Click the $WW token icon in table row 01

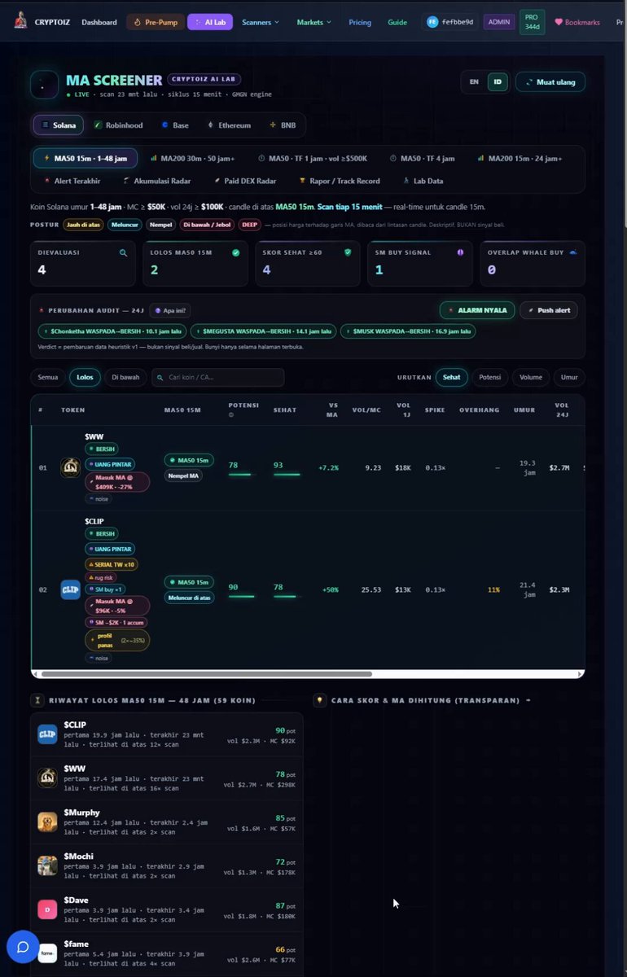70,468
